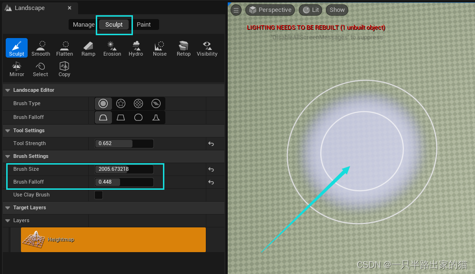Pick the spherical brush falloff
This screenshot has width=475, height=274.
click(x=139, y=117)
